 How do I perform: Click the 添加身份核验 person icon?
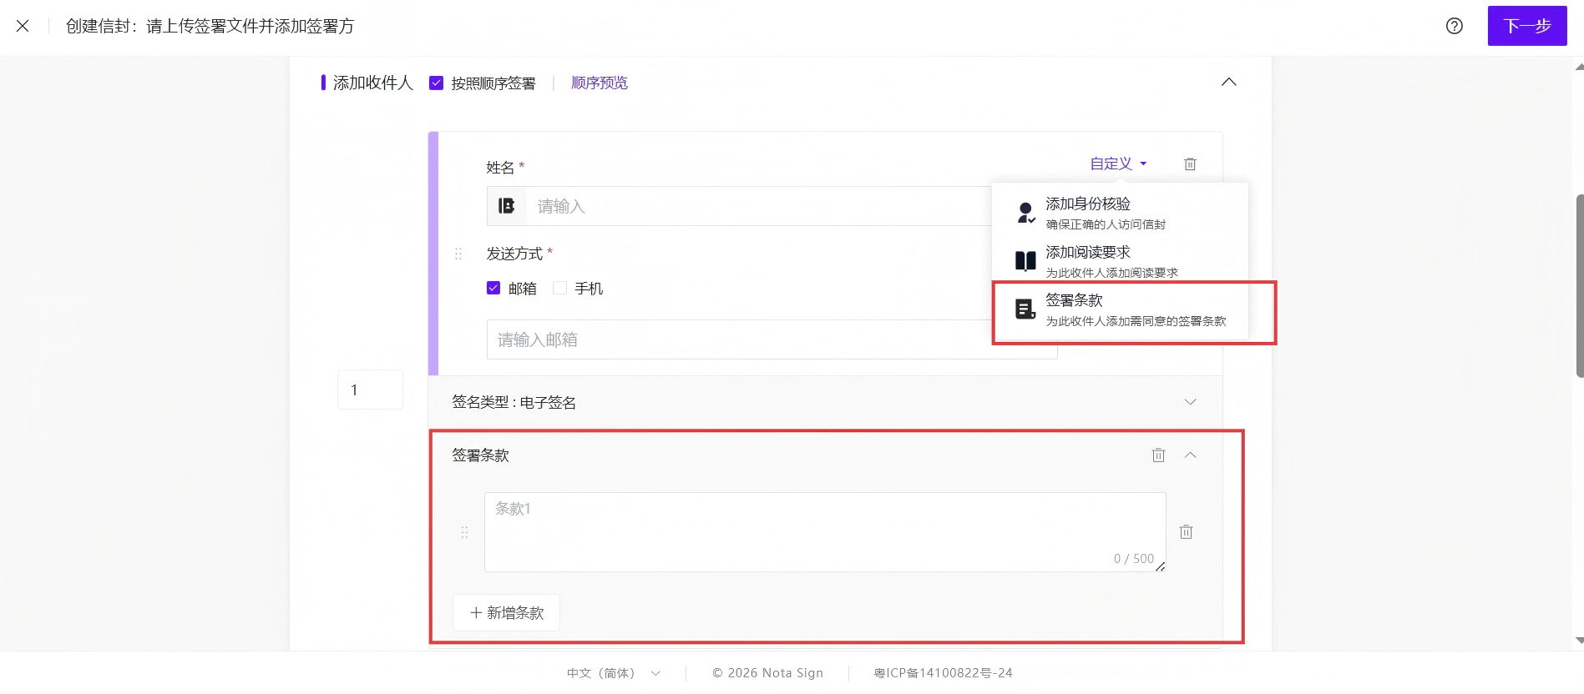tap(1025, 213)
